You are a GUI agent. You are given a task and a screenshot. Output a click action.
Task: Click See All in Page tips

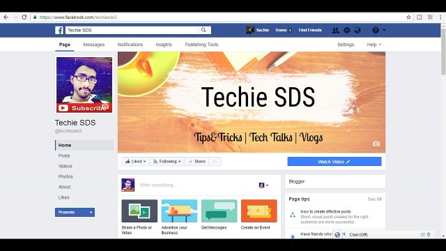374,199
